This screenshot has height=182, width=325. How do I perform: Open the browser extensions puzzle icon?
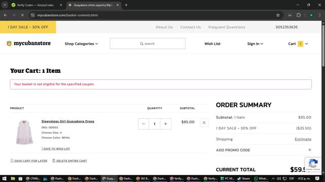(299, 15)
